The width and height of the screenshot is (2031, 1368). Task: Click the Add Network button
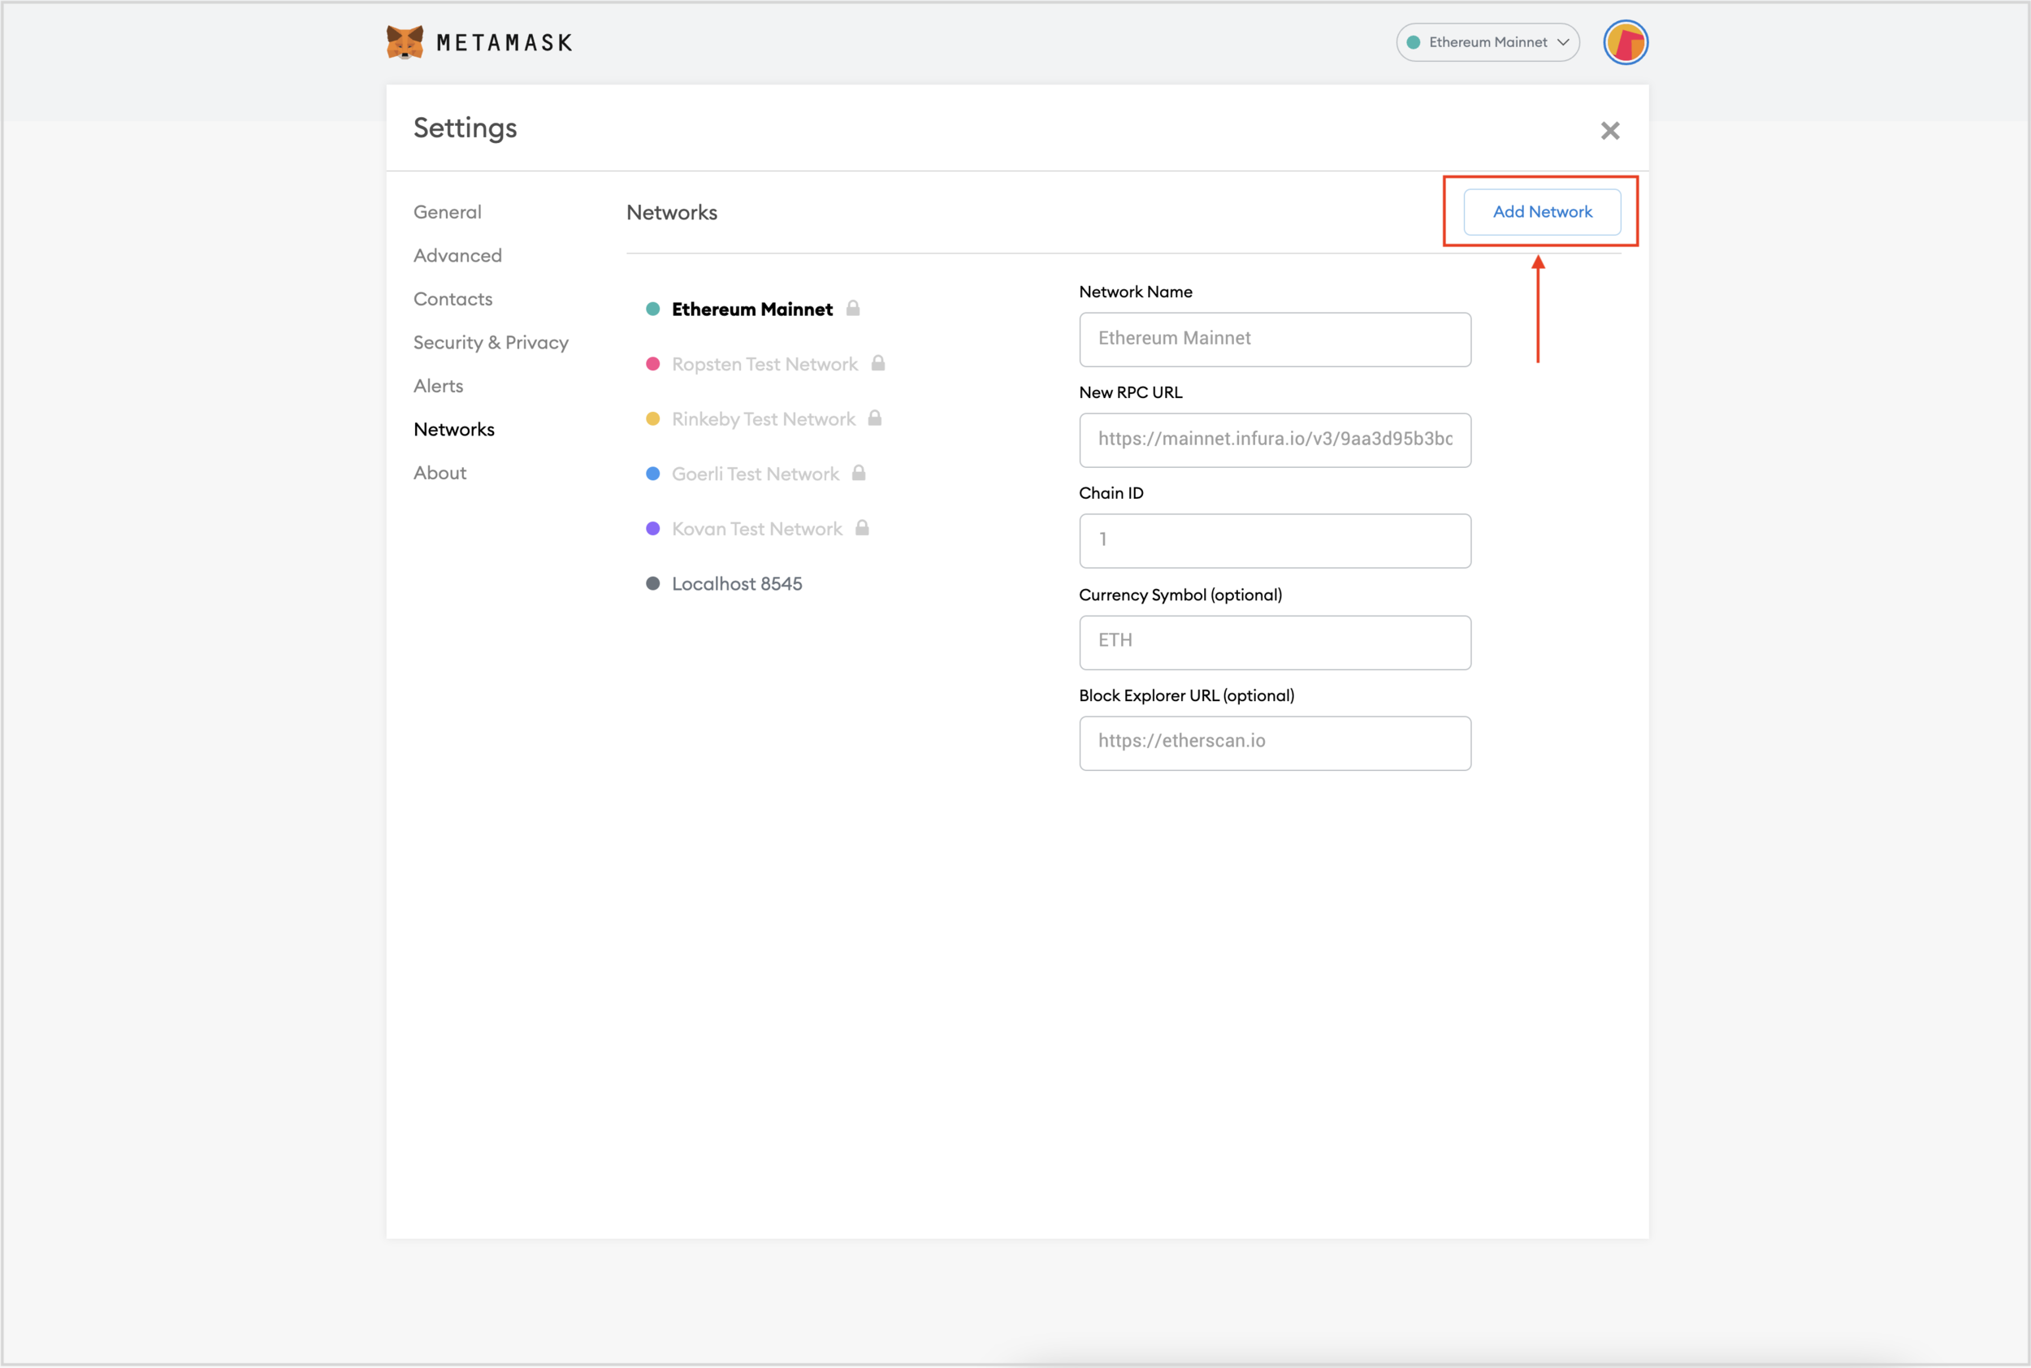pos(1543,212)
